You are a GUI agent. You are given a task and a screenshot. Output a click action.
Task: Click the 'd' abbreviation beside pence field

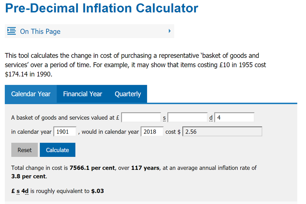[x=211, y=118]
